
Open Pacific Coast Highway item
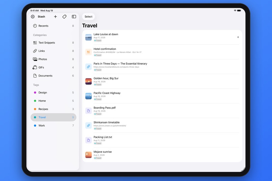pos(162,96)
